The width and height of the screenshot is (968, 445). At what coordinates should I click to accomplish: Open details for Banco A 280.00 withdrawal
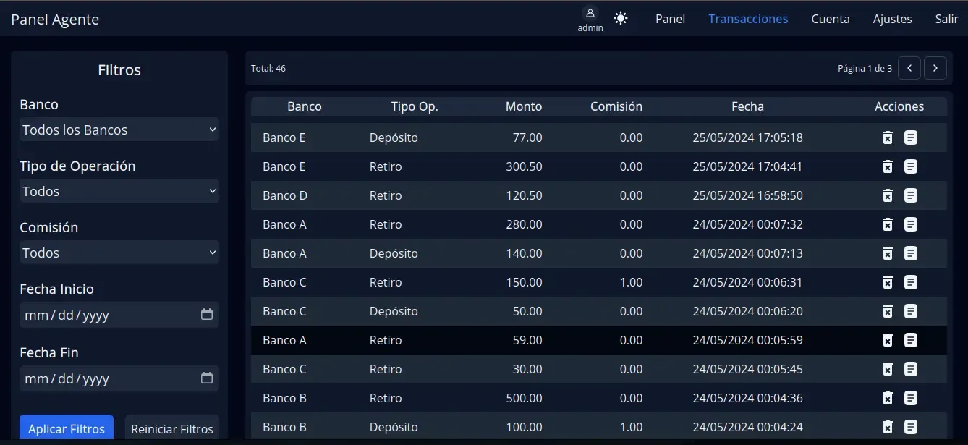pyautogui.click(x=911, y=224)
